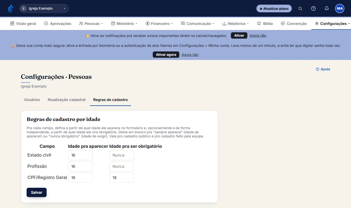Expand the Comunicação menu

198,24
